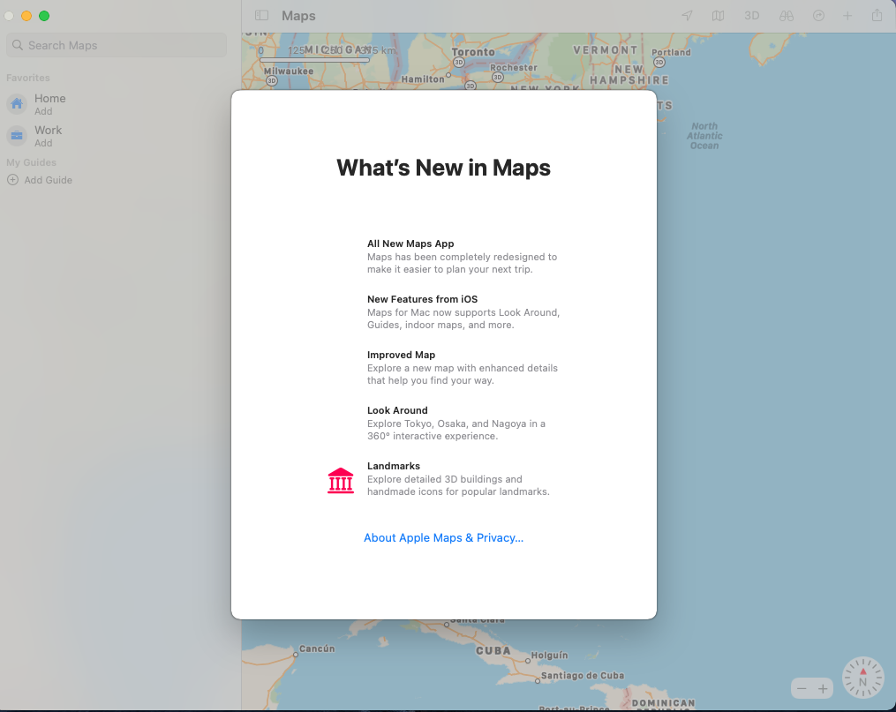Viewport: 896px width, 712px height.
Task: Click the Landmarks heading text
Action: click(x=393, y=466)
